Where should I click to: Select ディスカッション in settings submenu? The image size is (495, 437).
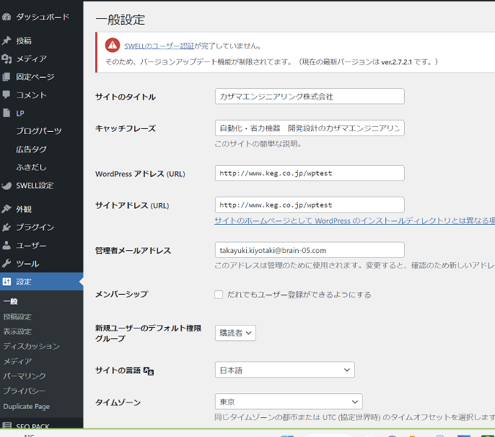31,346
